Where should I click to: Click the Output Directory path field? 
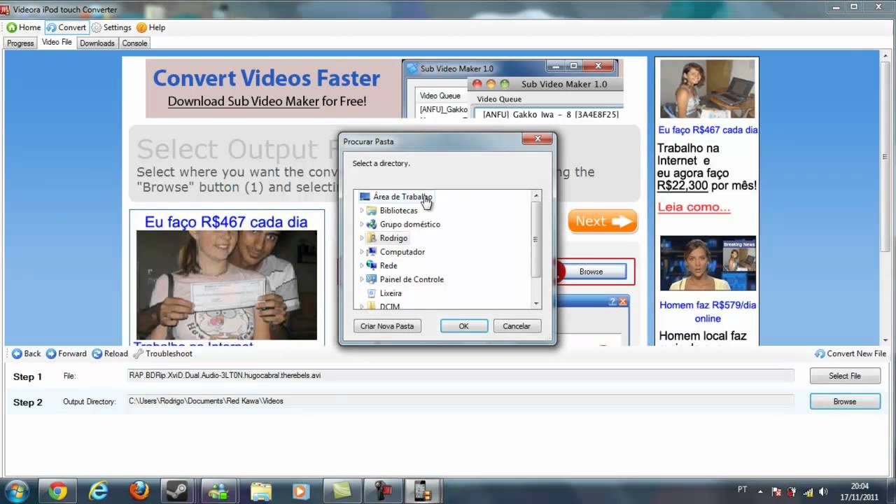(x=460, y=401)
